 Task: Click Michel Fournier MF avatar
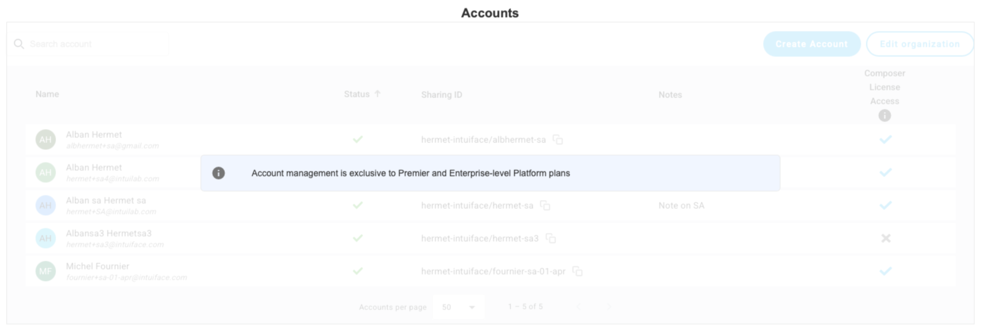(45, 271)
